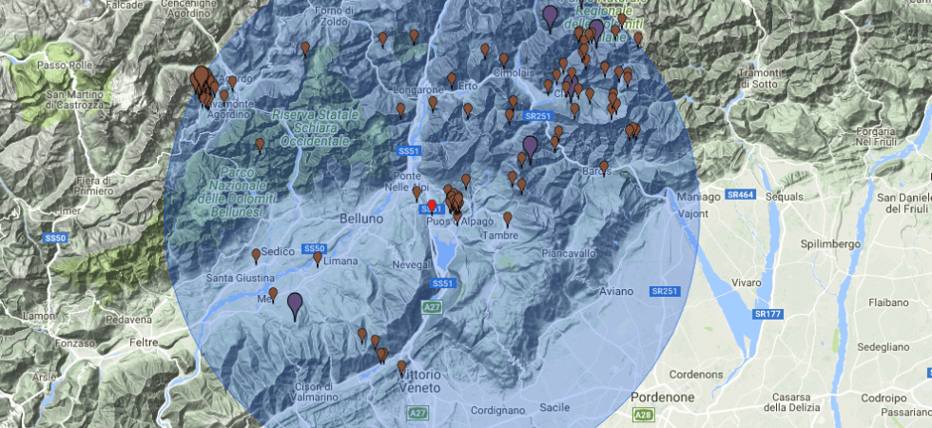Click the brown pin above Tambre
932x428 pixels.
(508, 219)
